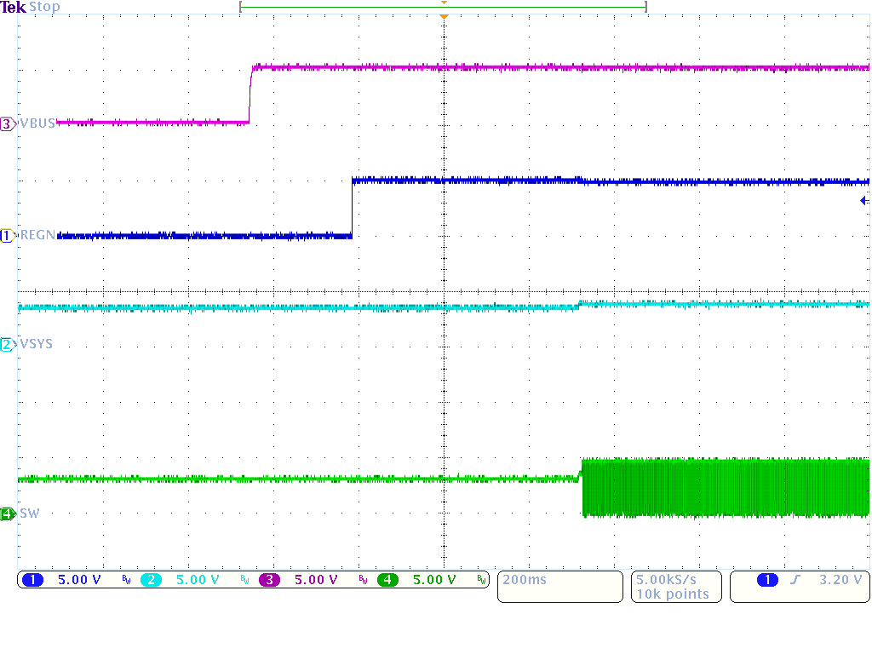Click the blue trigger level arrow
872x654 pixels.
[x=863, y=199]
